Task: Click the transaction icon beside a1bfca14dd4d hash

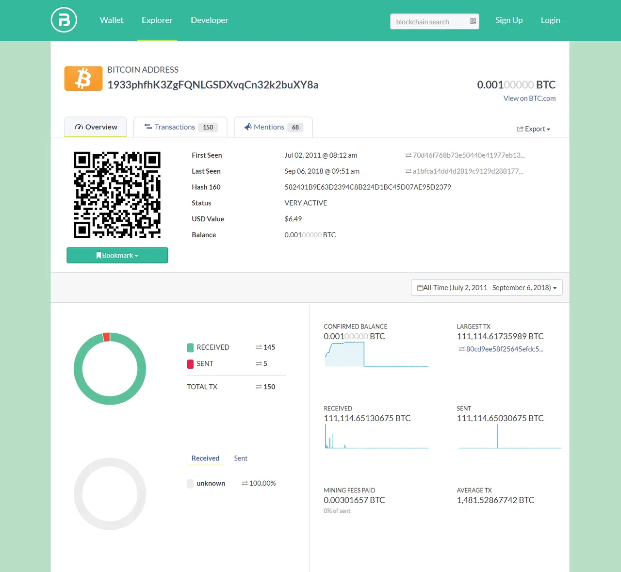Action: tap(409, 171)
